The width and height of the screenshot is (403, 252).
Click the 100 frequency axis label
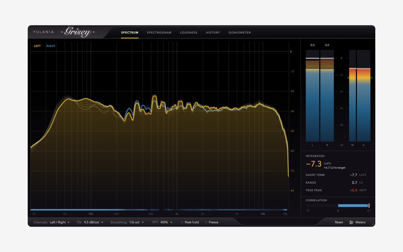91,214
